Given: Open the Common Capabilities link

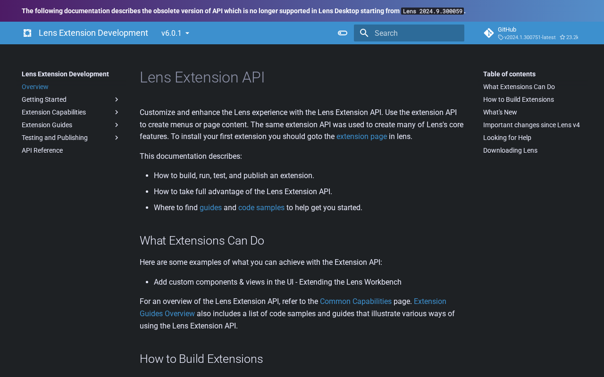Looking at the screenshot, I should pos(355,302).
